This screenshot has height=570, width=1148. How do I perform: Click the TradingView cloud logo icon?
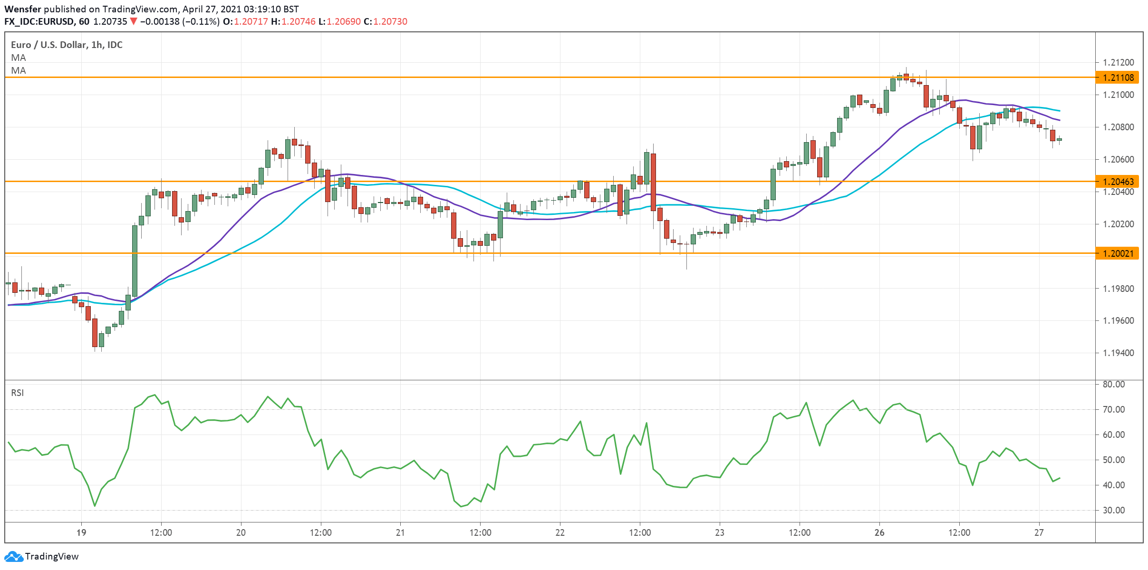tap(13, 556)
